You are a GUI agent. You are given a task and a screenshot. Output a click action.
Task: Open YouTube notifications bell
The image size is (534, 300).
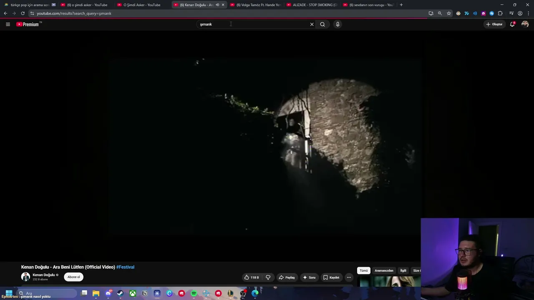(512, 24)
